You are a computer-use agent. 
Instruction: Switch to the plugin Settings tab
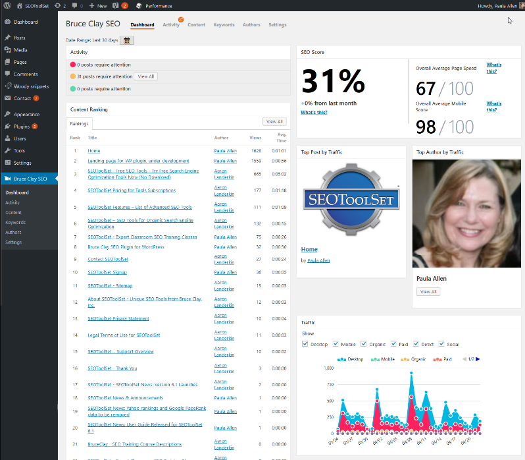pyautogui.click(x=278, y=25)
